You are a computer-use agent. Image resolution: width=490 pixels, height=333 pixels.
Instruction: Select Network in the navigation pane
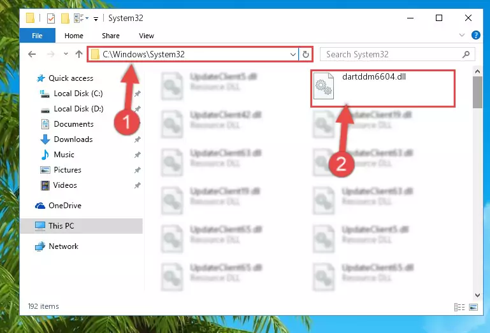pyautogui.click(x=64, y=246)
